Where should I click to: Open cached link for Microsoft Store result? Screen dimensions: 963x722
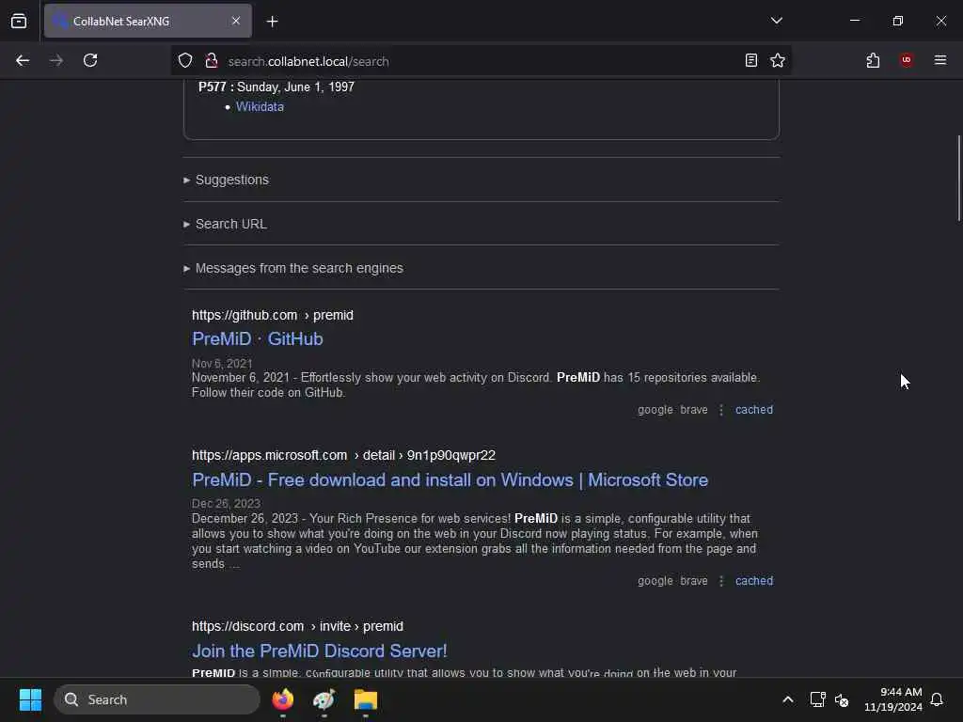[754, 581]
